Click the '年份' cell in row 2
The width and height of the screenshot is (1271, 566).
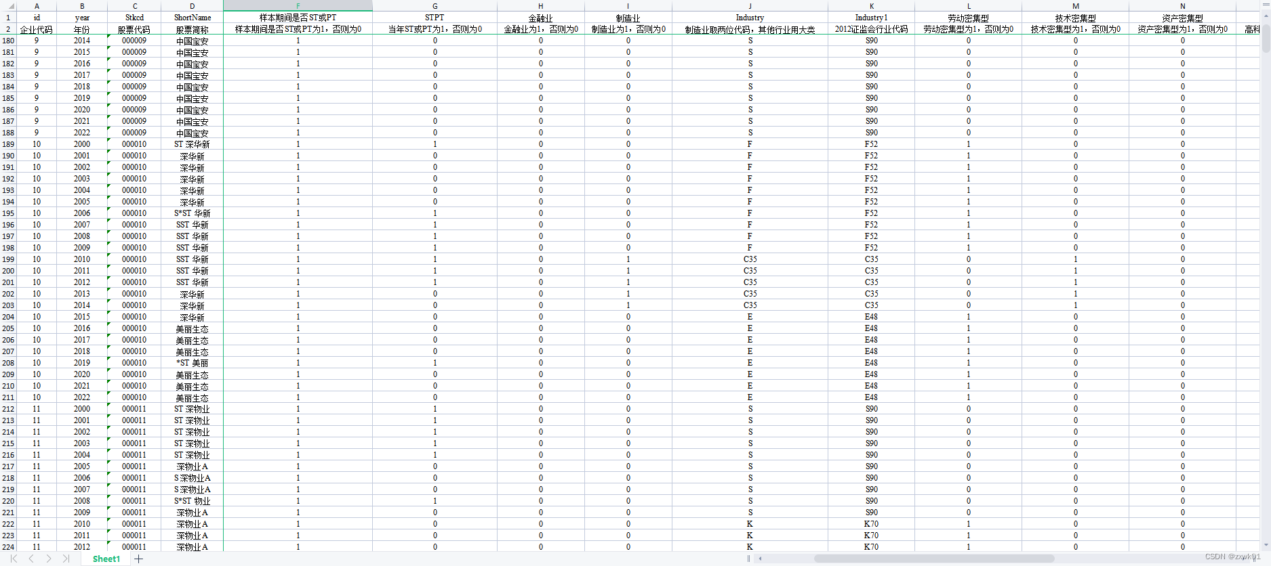82,29
